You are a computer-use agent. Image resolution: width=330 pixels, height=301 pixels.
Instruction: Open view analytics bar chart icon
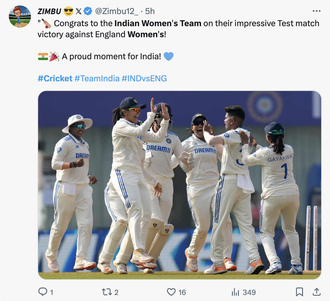point(235,292)
